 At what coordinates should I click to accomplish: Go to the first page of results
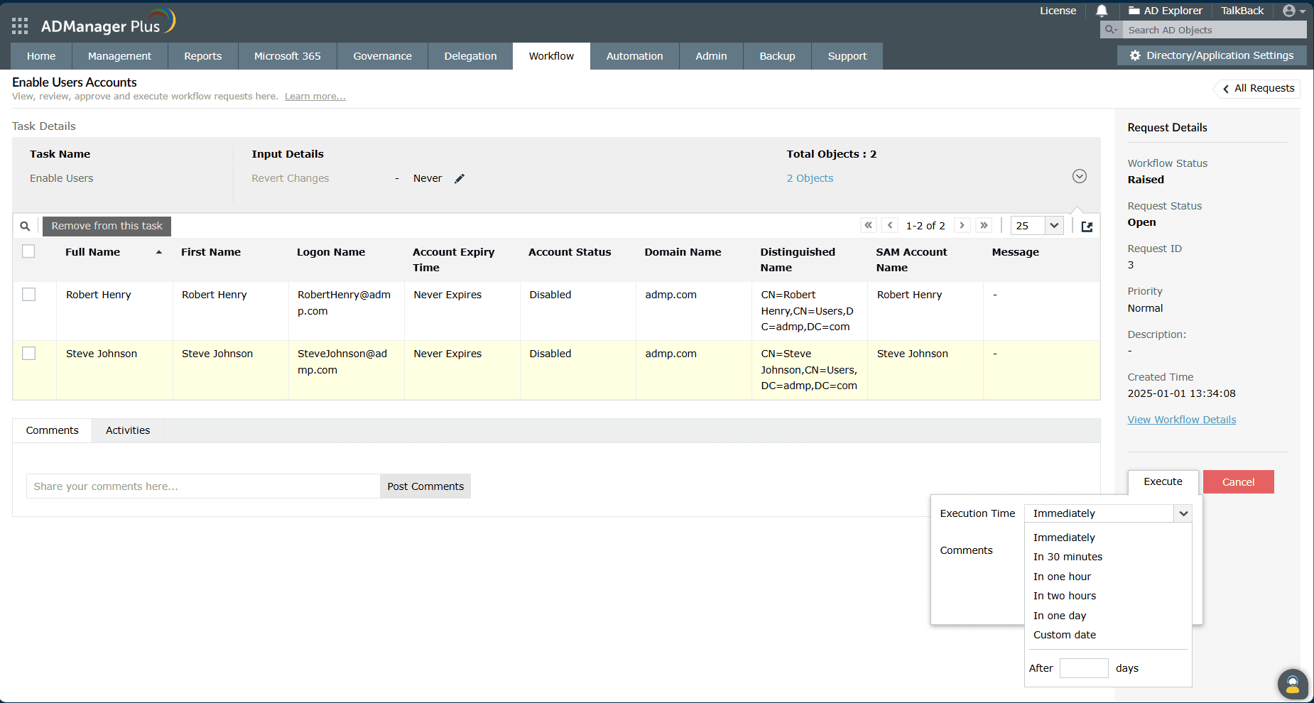tap(868, 225)
